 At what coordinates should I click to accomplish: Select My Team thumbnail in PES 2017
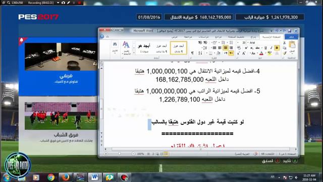61,57
